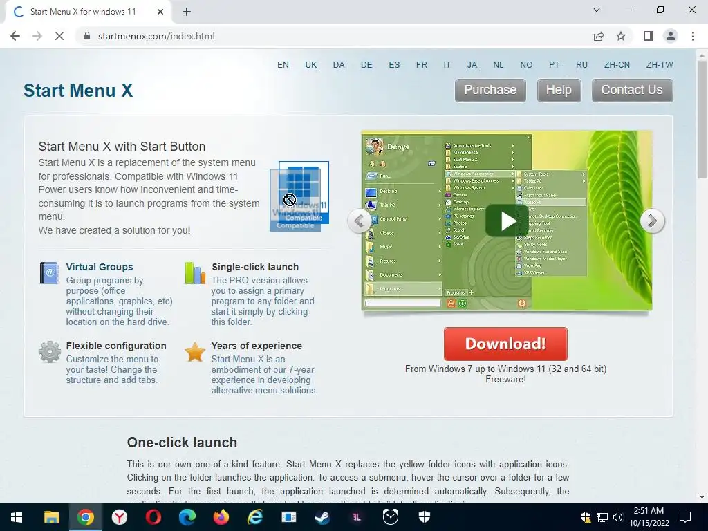
Task: Click the Virtual Groups heading
Action: [100, 267]
